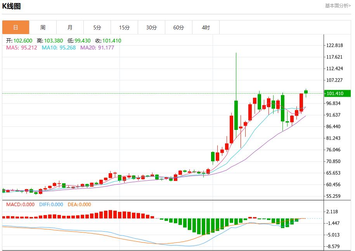Switch to the 周 weekly tab
The height and width of the screenshot is (251, 355).
(43, 27)
